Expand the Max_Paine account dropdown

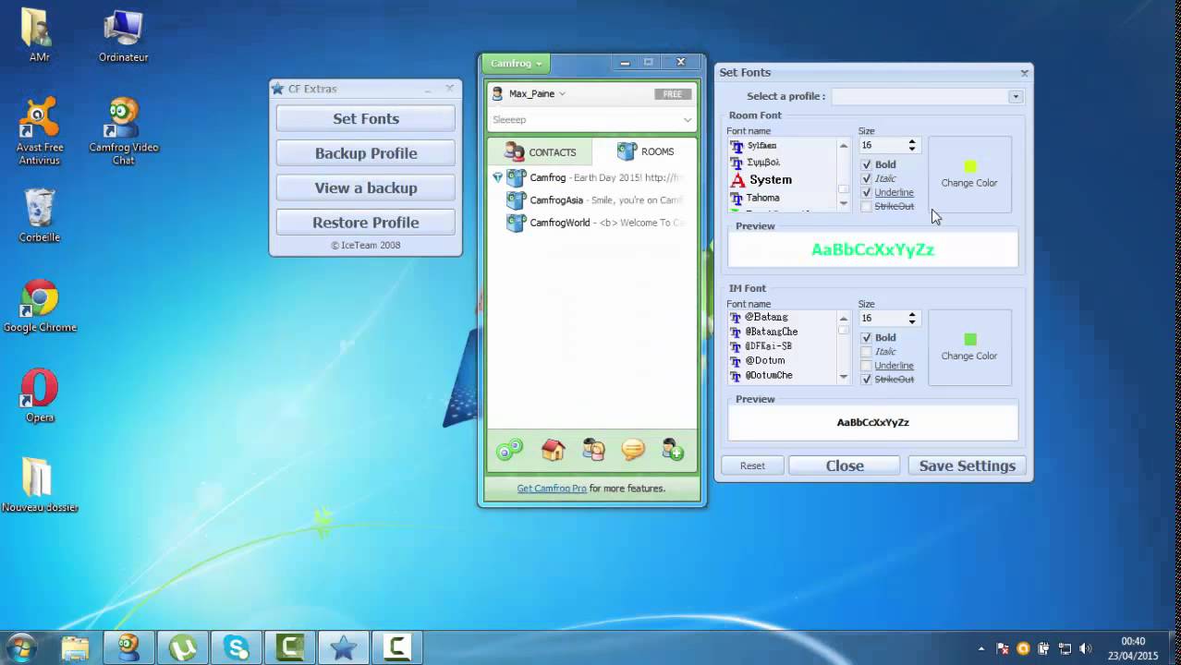(562, 93)
